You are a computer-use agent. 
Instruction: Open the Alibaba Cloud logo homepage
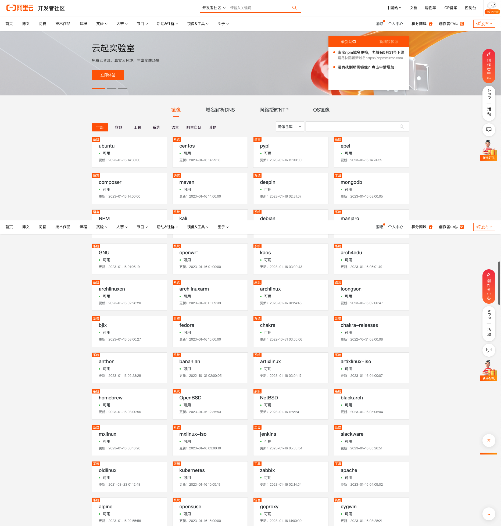[20, 8]
